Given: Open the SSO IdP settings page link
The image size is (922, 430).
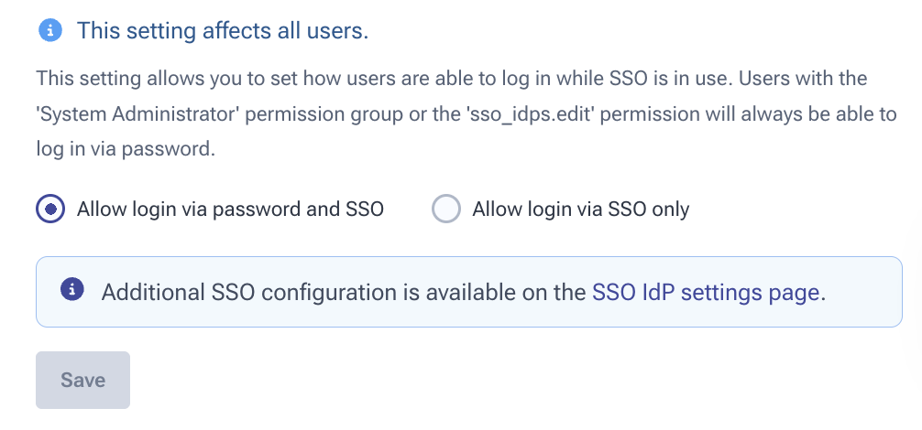Looking at the screenshot, I should pyautogui.click(x=706, y=292).
